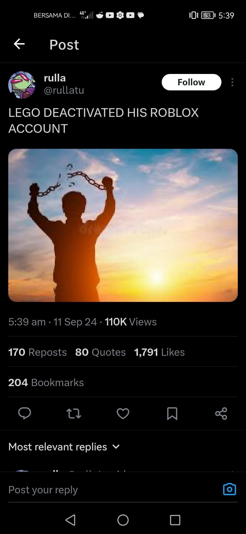Follow the @rullatu account

tap(191, 82)
